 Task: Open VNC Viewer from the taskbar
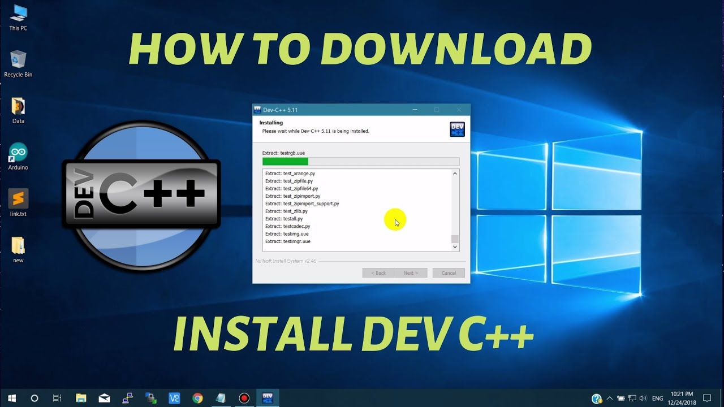[x=174, y=398]
